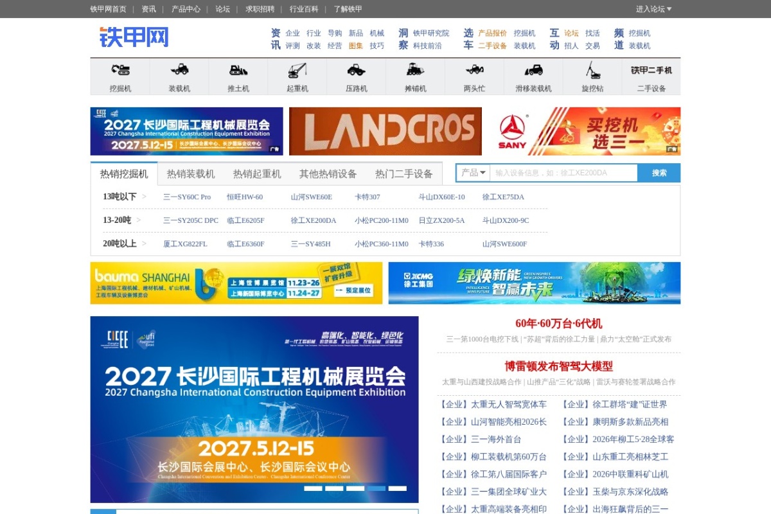This screenshot has height=514, width=771.
Task: Open 求职招聘 in top bar
Action: pyautogui.click(x=260, y=9)
